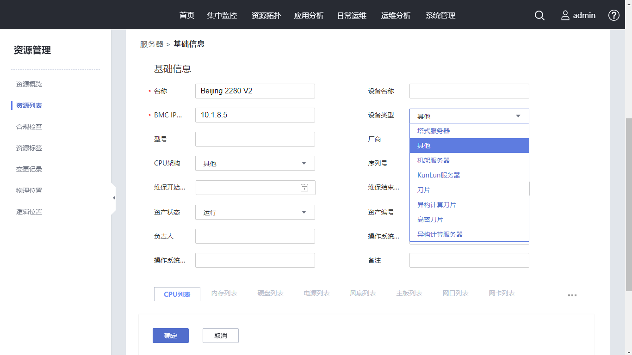Select 机架服务器 from device type list
632x355 pixels.
[434, 160]
